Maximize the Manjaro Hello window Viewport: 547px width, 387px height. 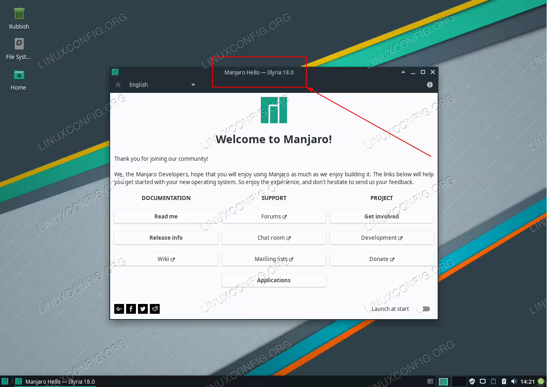click(423, 72)
